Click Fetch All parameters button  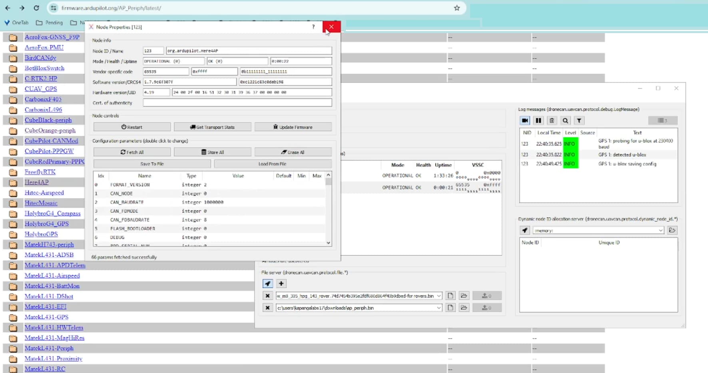[132, 152]
